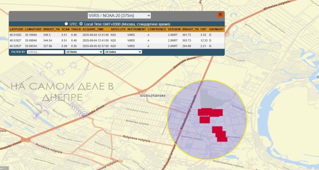
Task: Sort table by LATITUDE column header
Action: click(16, 29)
